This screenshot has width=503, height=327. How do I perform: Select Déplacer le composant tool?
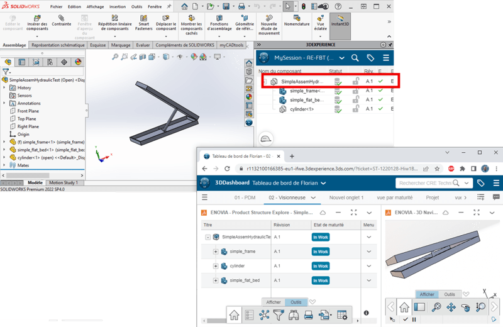pos(166,23)
